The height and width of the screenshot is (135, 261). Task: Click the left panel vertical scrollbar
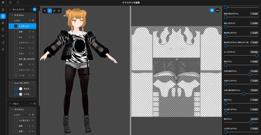[39, 58]
